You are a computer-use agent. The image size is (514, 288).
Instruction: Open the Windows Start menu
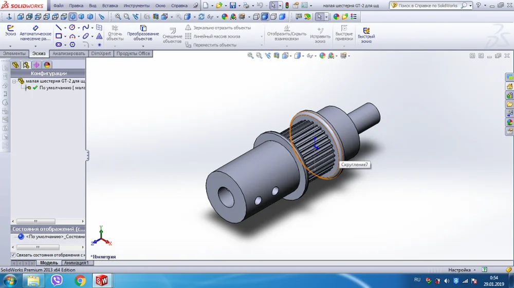point(10,281)
